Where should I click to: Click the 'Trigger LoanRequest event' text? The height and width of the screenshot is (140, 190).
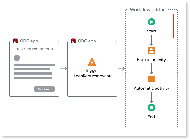point(92,73)
